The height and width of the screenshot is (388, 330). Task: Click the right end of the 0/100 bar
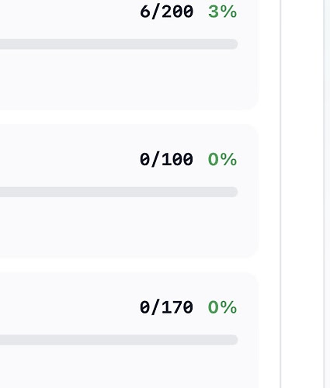(x=234, y=192)
